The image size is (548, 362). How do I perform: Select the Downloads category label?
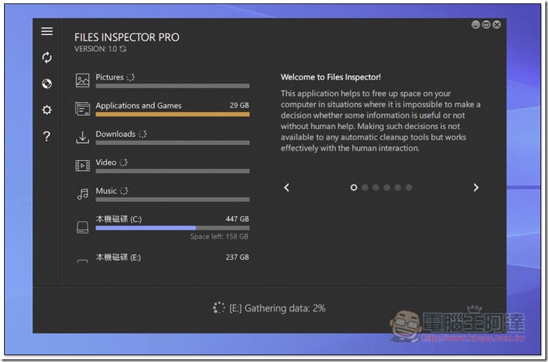pos(115,134)
